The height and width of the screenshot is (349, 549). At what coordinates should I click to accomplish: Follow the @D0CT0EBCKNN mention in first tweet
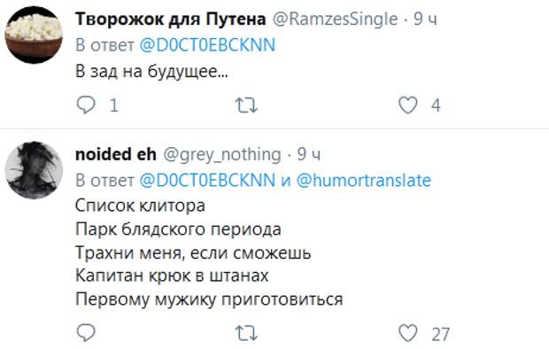[x=207, y=45]
